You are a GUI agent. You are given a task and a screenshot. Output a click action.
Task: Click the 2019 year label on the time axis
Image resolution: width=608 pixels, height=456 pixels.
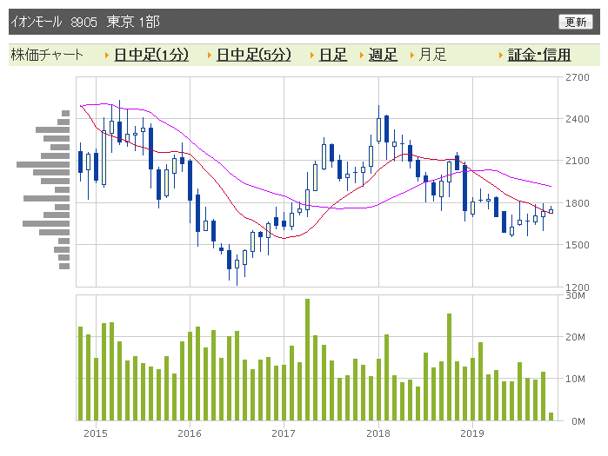[x=471, y=433]
